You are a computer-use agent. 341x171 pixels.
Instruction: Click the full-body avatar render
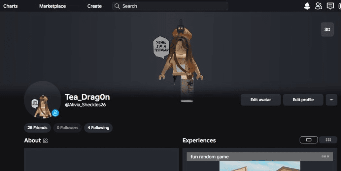click(x=181, y=61)
